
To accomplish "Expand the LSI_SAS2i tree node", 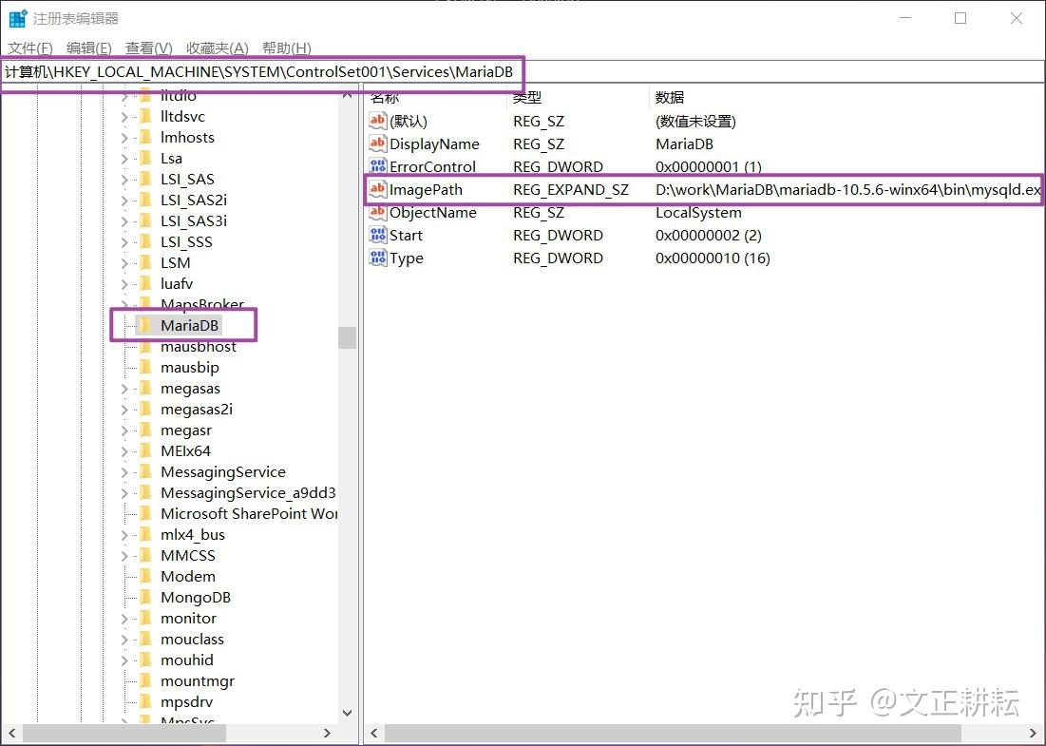I will tap(124, 200).
